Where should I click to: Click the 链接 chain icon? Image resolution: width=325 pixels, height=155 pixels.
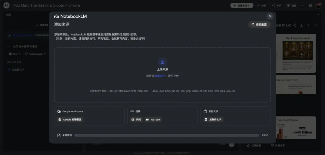tap(132, 111)
